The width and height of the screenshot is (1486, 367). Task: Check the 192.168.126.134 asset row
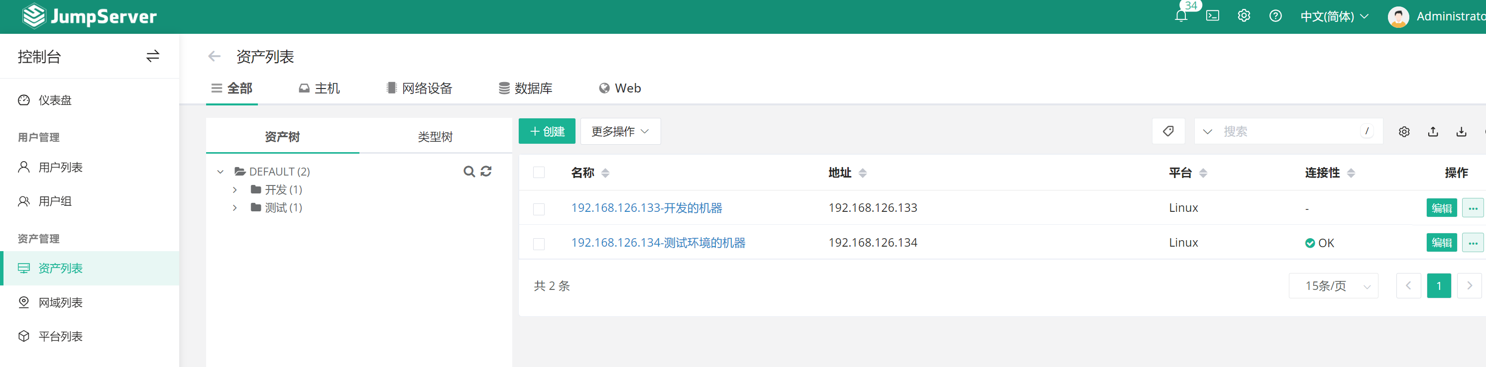pyautogui.click(x=539, y=244)
